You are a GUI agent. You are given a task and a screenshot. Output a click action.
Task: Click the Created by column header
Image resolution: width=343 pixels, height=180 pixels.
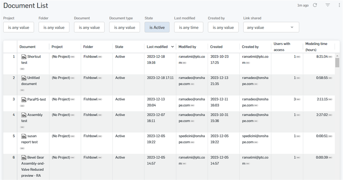point(250,47)
